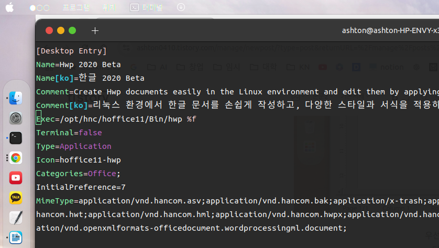Add a new terminal tab with plus button
Image resolution: width=439 pixels, height=248 pixels.
[95, 30]
